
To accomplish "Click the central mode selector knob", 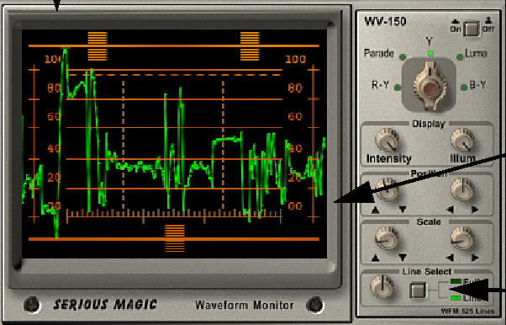I will click(430, 85).
